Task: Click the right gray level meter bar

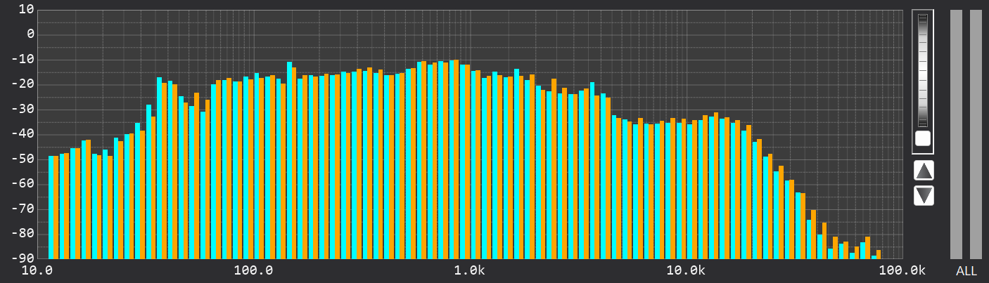Action: 976,134
